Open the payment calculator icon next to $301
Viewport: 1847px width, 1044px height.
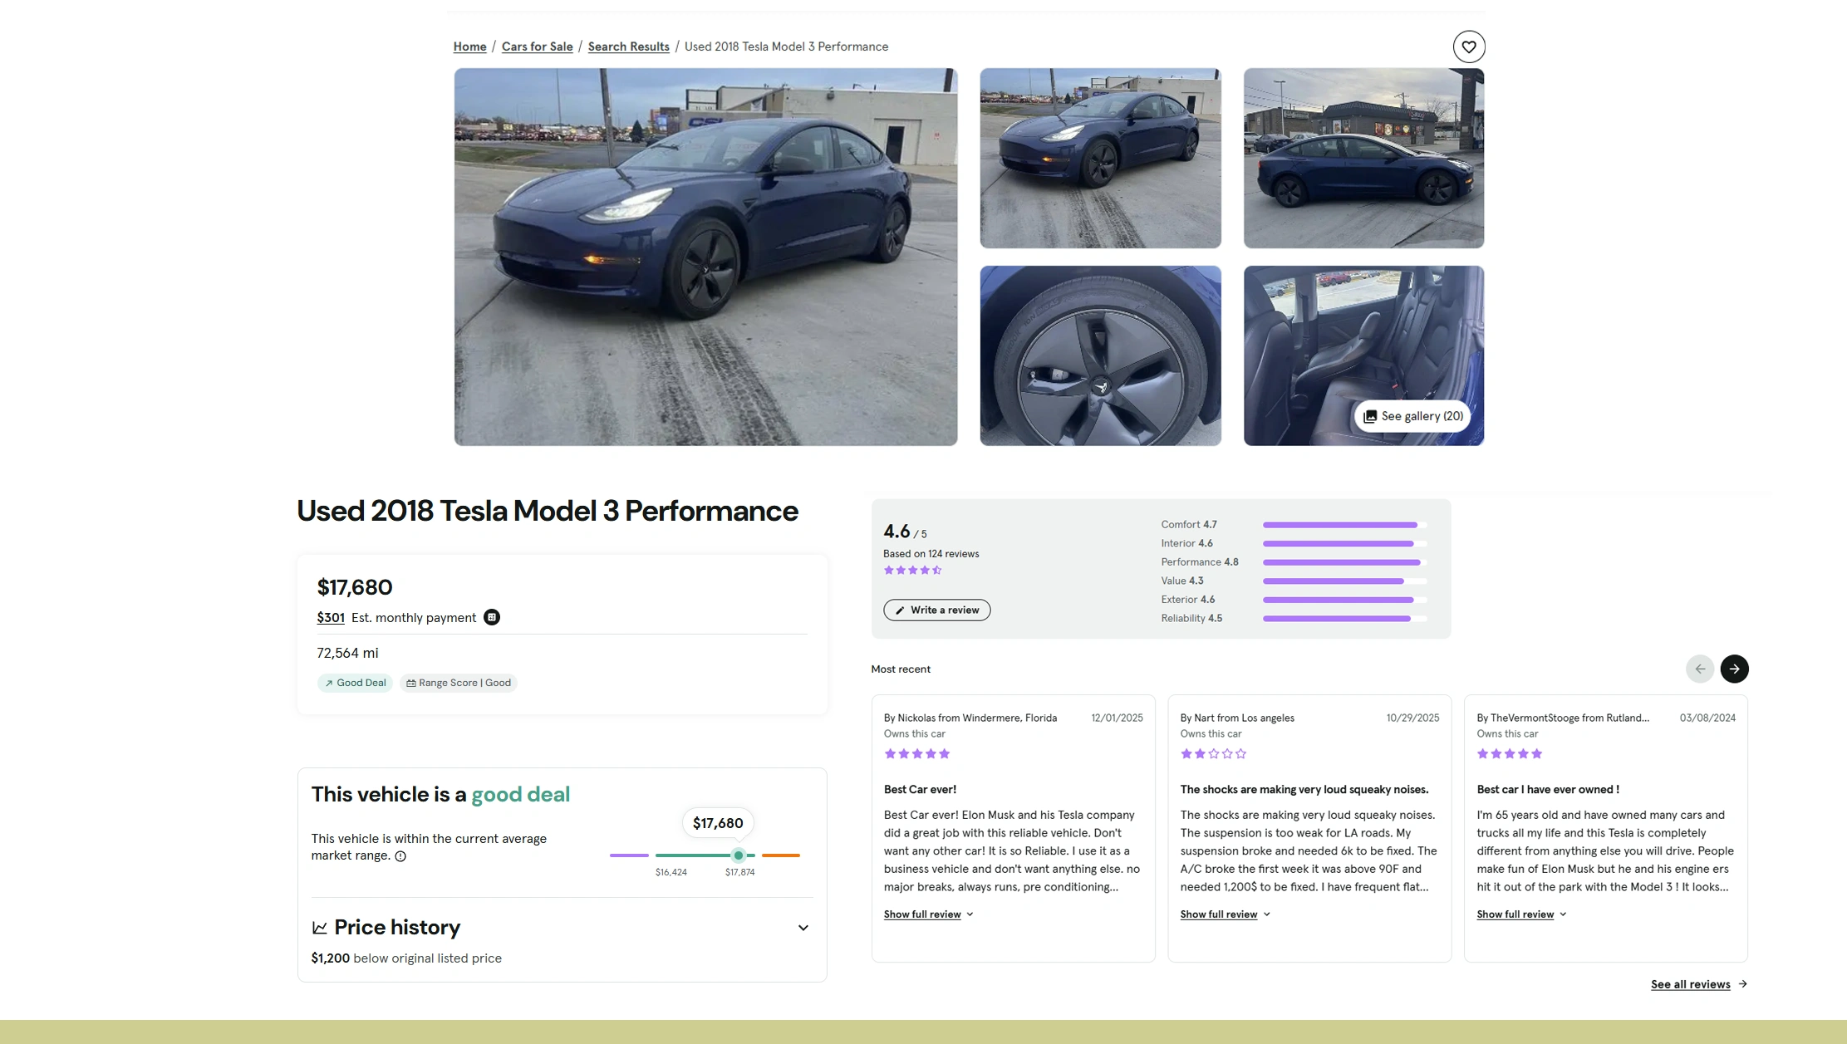tap(492, 617)
